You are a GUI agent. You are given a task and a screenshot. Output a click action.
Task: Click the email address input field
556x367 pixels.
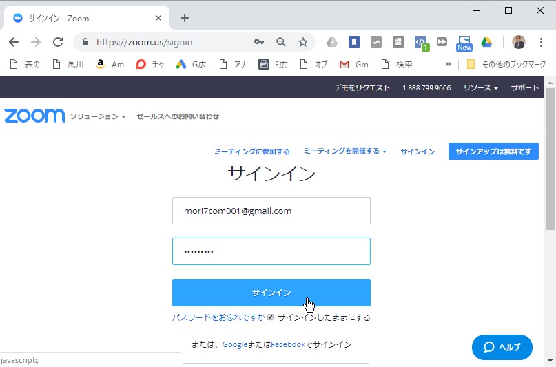point(271,211)
